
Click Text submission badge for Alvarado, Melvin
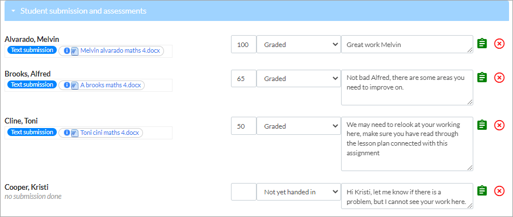click(x=32, y=50)
